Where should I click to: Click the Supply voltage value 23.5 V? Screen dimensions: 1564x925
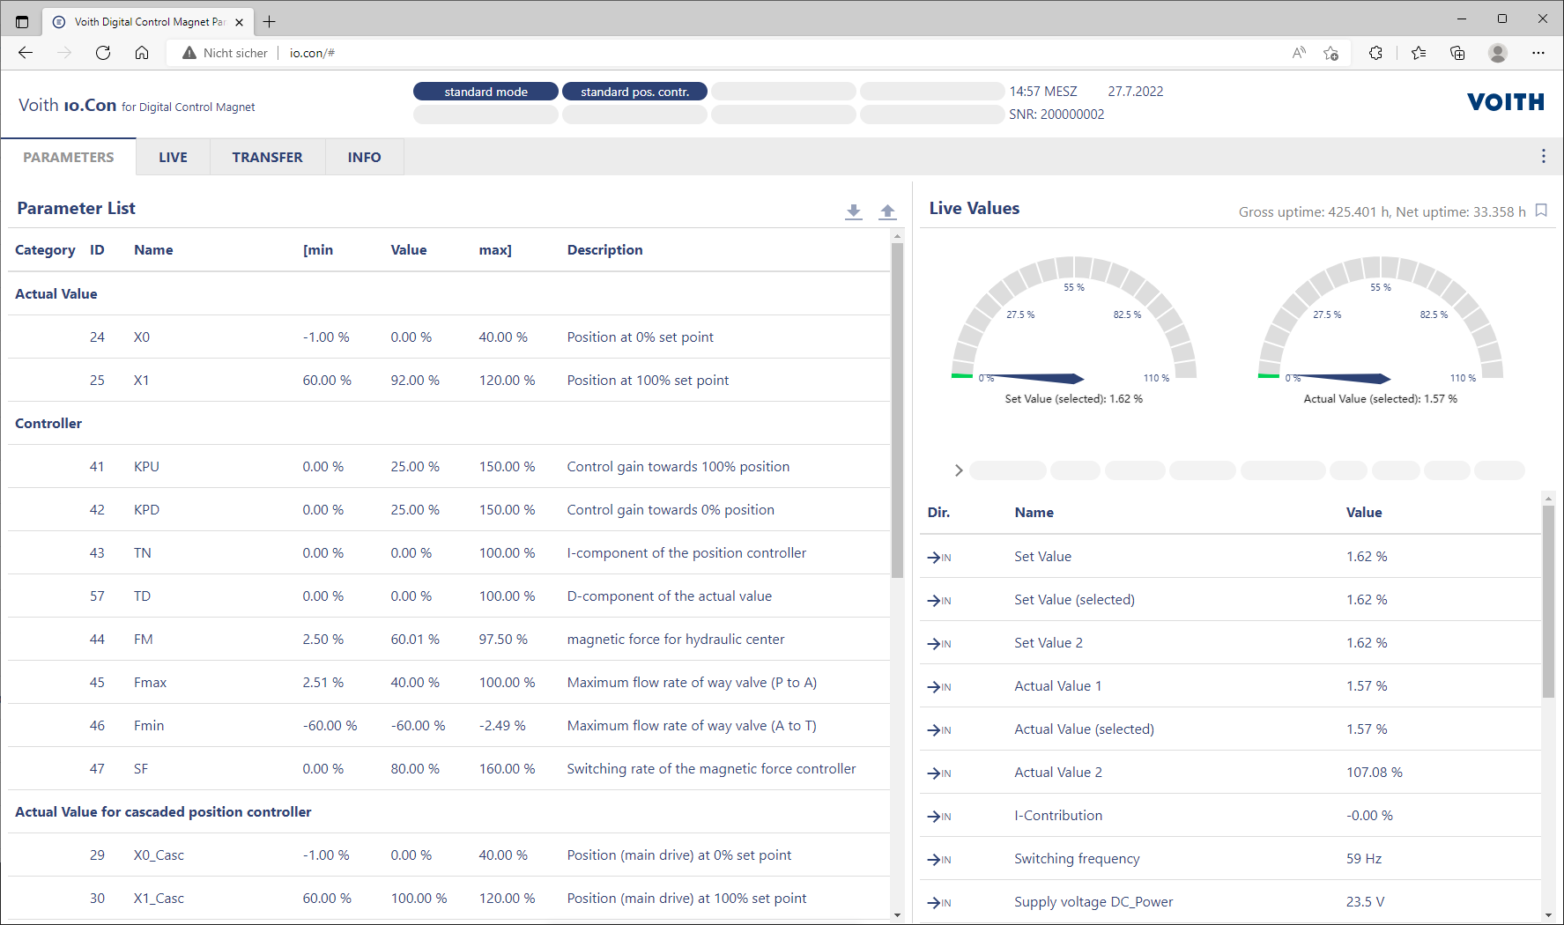point(1365,902)
